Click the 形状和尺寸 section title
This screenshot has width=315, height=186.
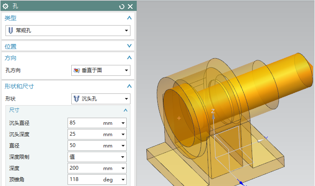tap(19, 86)
